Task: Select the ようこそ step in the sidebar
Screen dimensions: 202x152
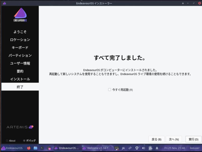Action: (x=20, y=32)
